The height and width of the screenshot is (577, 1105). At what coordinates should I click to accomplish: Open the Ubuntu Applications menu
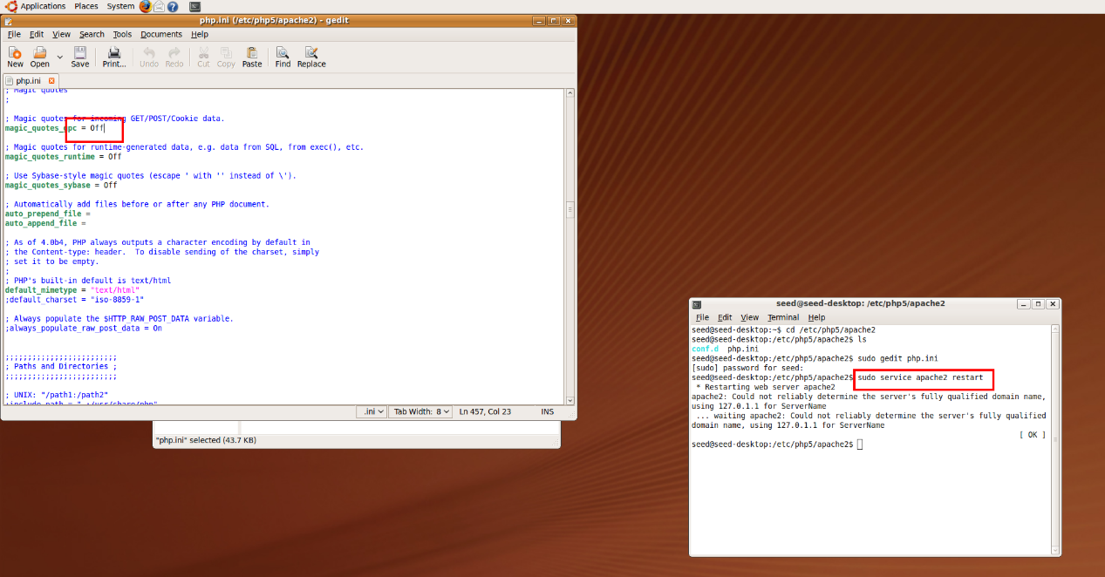[43, 6]
